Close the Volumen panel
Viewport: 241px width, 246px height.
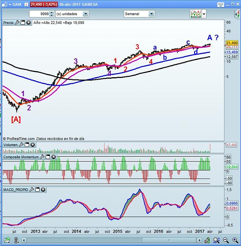click(33, 145)
